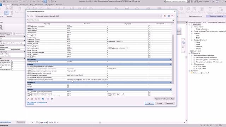Toggle lock checkbox for Шкаф_Длина row
Viewport: 226px width, 127px height.
(x=149, y=57)
